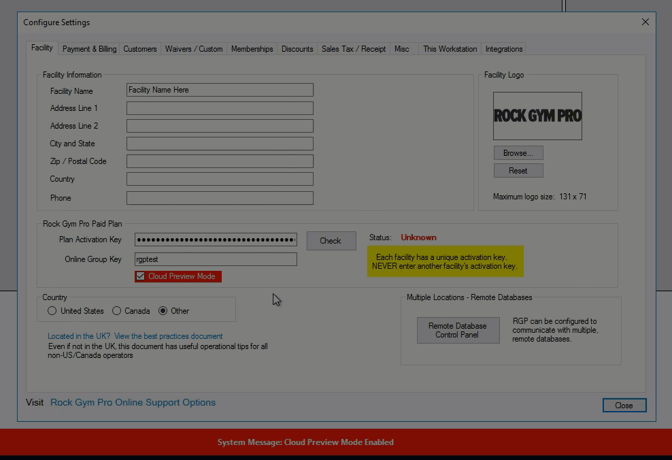Open the Integrations tab
The width and height of the screenshot is (672, 460).
(x=503, y=49)
